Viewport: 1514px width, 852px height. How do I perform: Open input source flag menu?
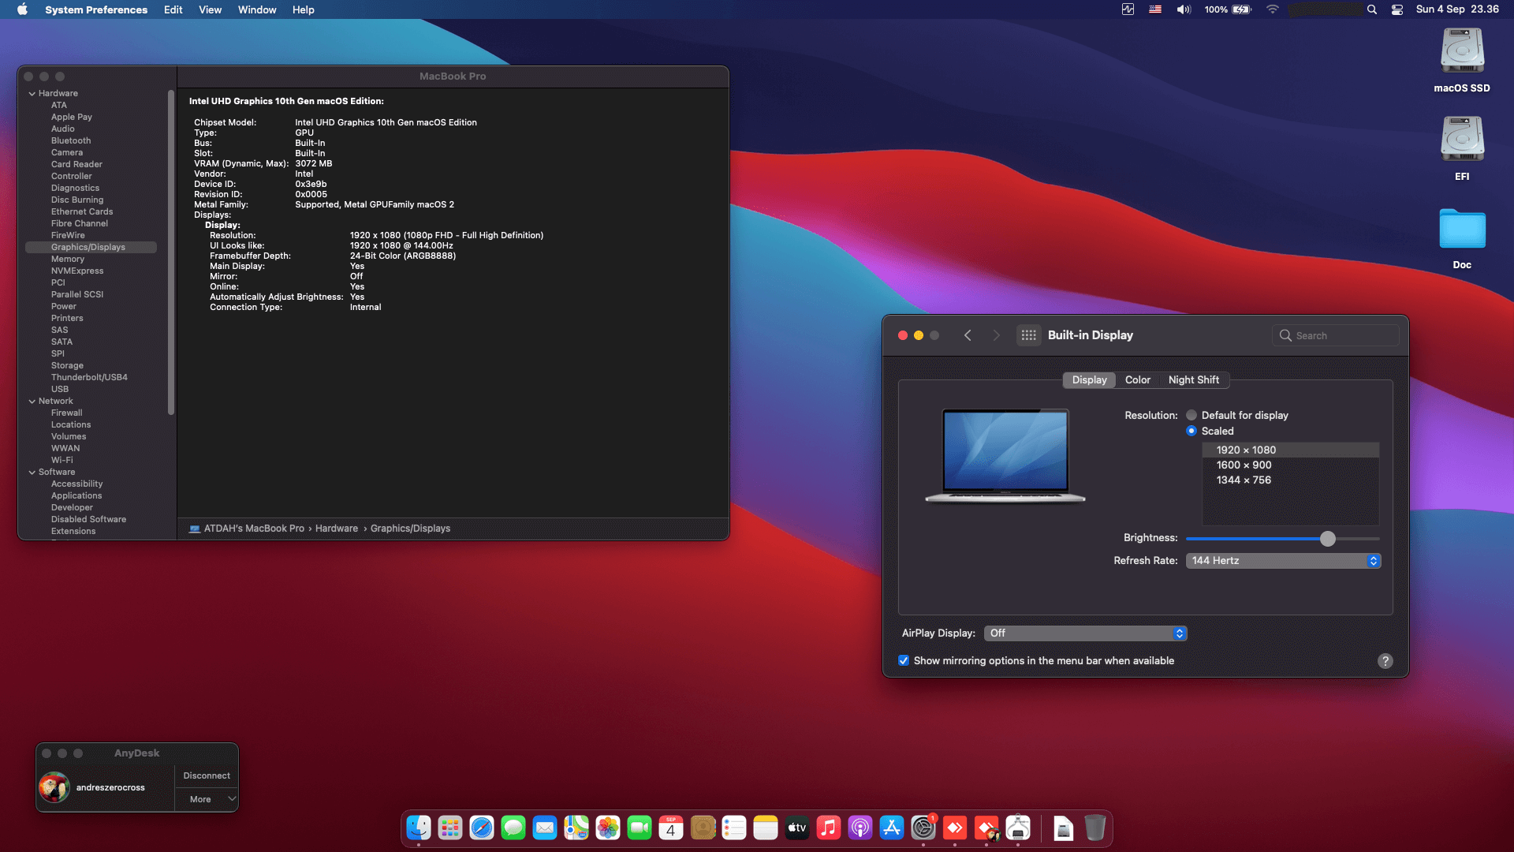coord(1155,9)
